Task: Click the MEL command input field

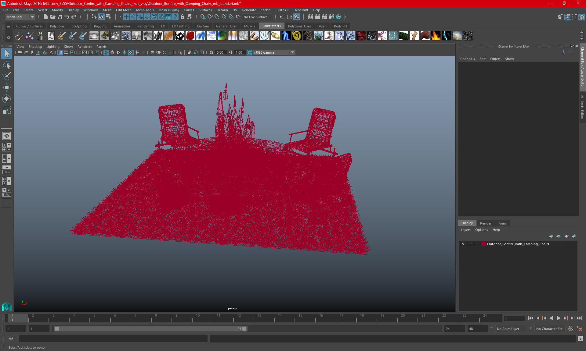Action: 113,339
